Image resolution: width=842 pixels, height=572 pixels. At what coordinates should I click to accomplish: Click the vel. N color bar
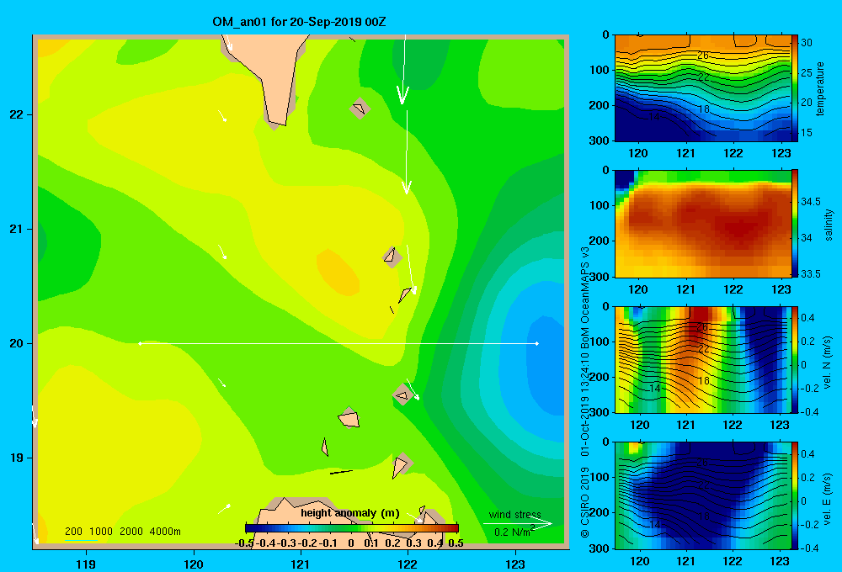coord(795,359)
